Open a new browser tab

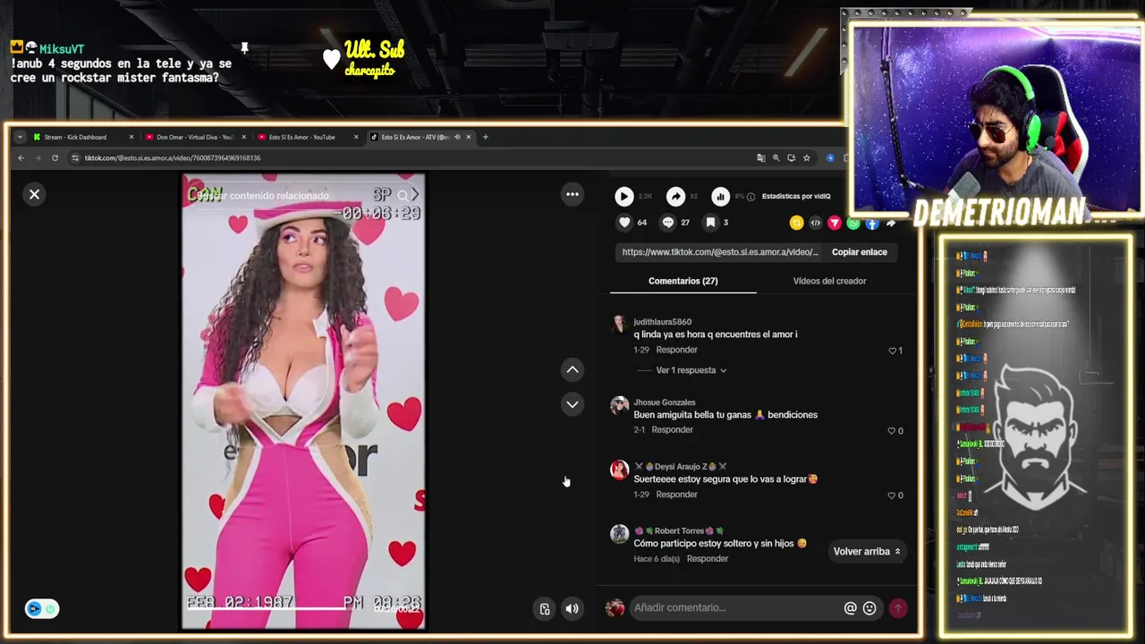tap(485, 137)
